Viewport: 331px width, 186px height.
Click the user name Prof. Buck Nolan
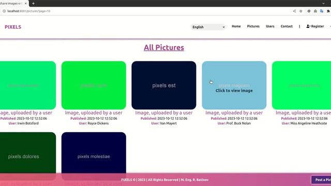coord(238,123)
